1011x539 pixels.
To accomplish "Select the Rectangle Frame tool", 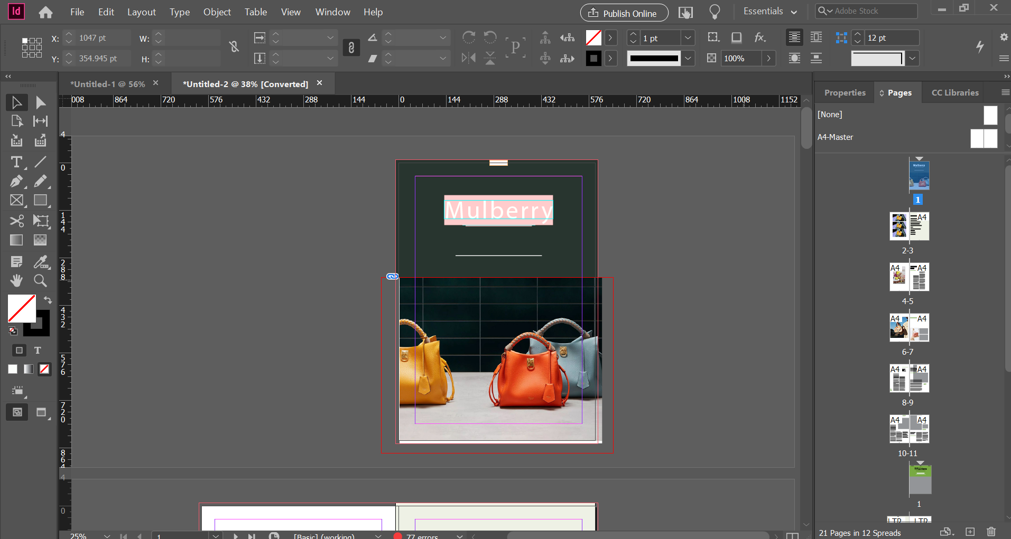I will 16,200.
